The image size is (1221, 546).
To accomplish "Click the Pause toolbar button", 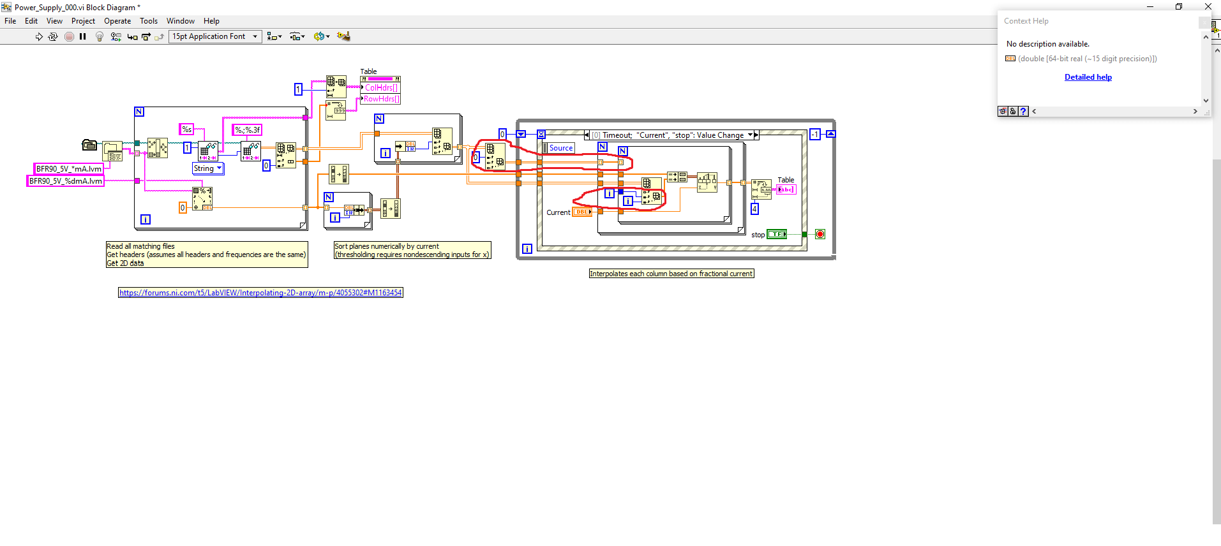I will click(83, 36).
